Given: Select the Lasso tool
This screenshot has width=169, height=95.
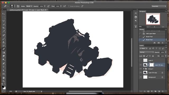Looking at the screenshot, I should coord(3,21).
